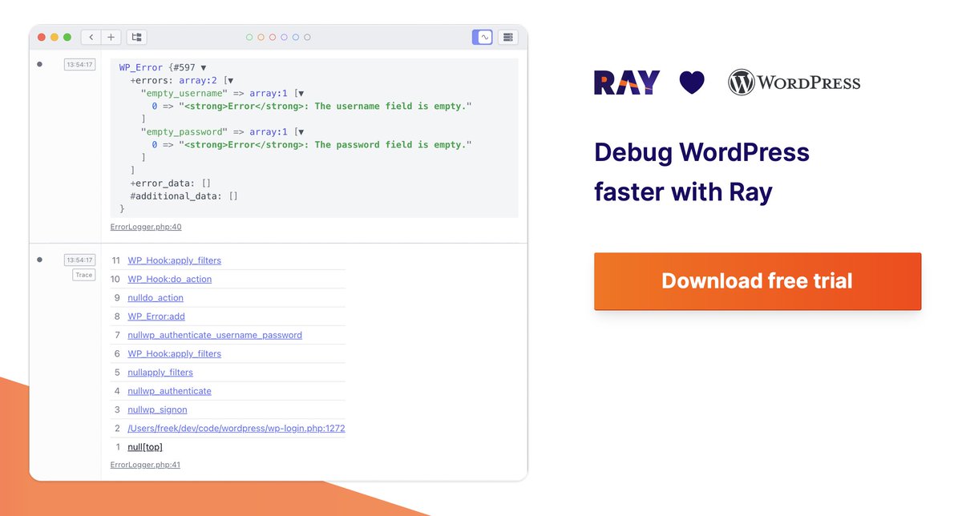Click the Debug WordPress faster with Ray heading

702,172
